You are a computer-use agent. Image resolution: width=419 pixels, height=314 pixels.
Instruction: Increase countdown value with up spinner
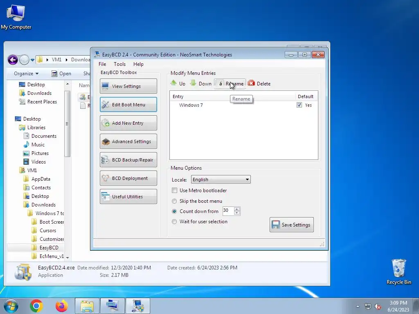pos(237,209)
